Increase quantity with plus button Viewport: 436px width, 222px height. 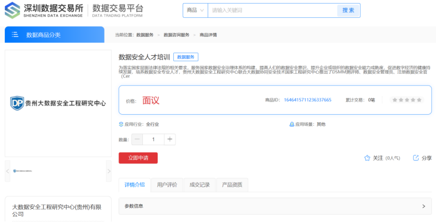tap(170, 139)
